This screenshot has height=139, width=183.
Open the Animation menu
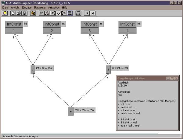pyautogui.click(x=54, y=8)
